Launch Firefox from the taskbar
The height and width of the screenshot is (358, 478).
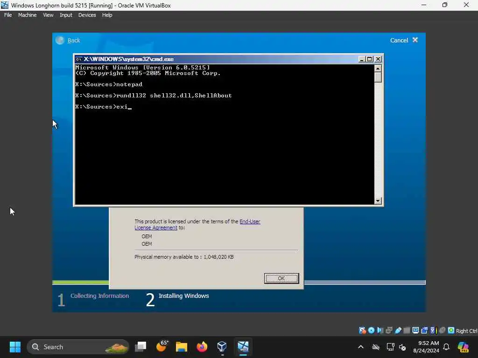tap(202, 347)
